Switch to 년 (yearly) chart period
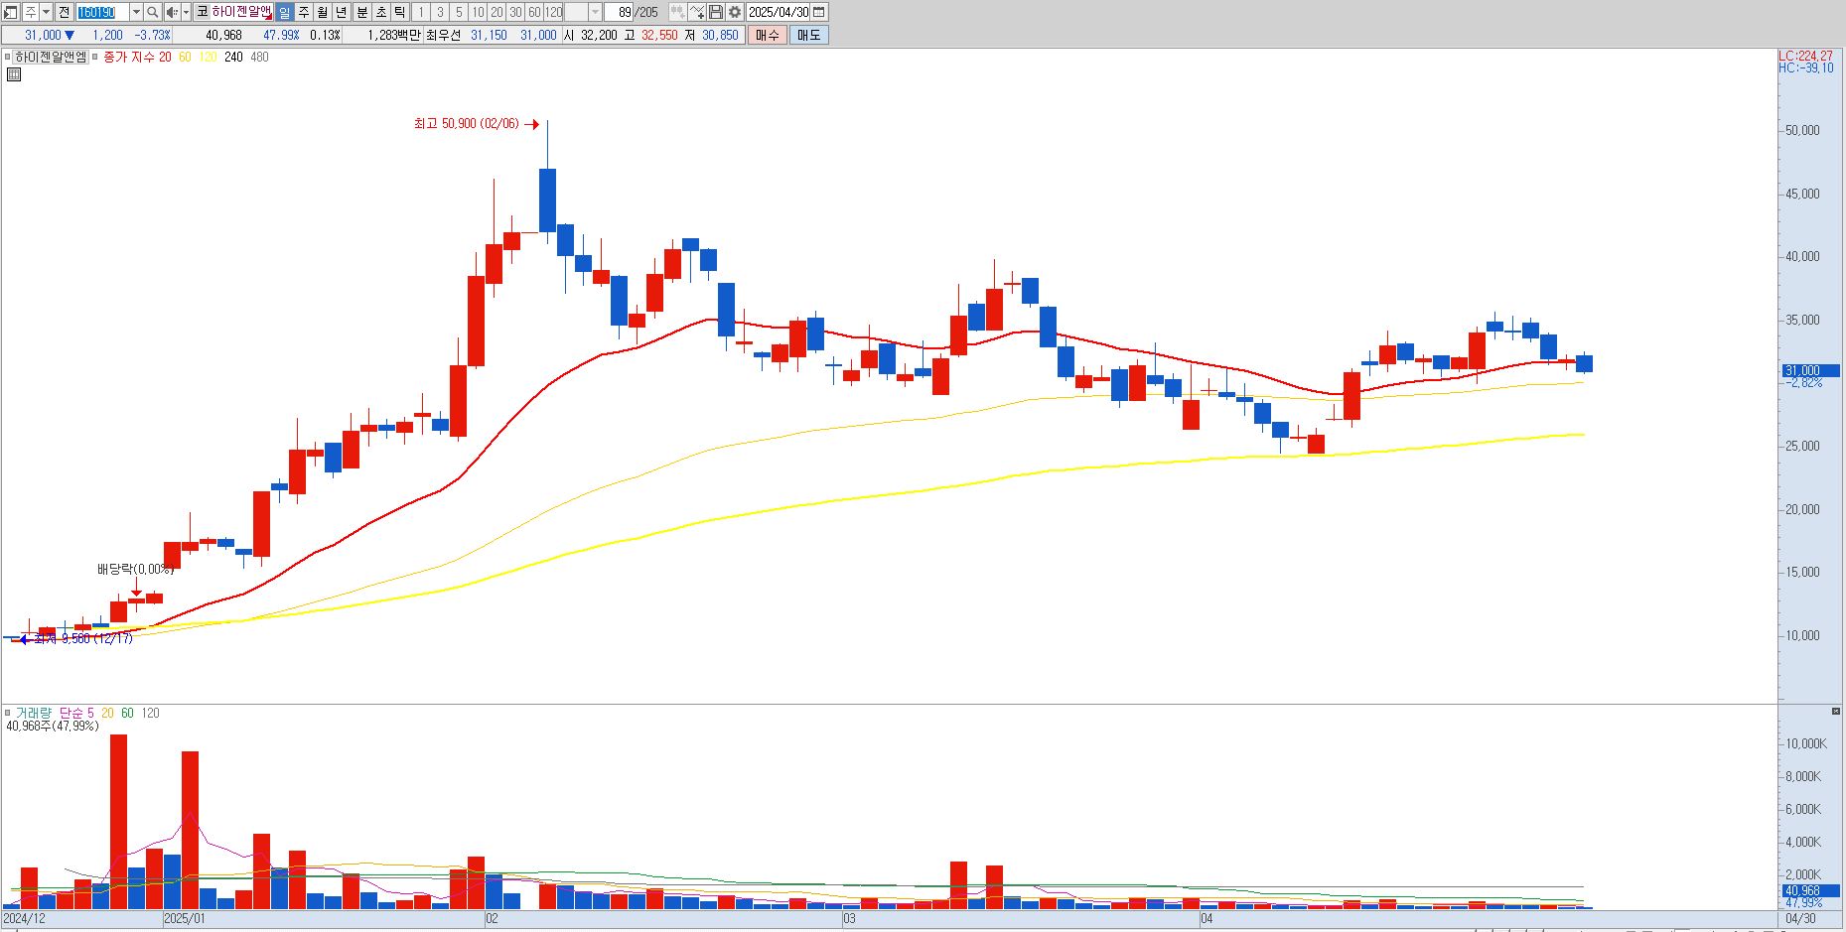The height and width of the screenshot is (932, 1846). [342, 12]
